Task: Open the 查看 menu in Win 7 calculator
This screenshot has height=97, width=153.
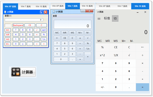Action: 55,16
